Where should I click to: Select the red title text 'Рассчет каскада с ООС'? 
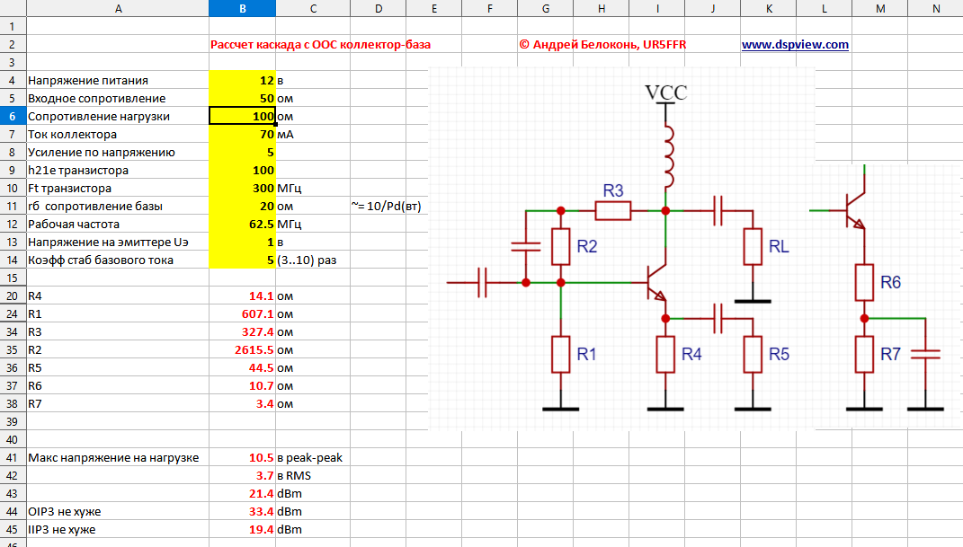tap(319, 44)
